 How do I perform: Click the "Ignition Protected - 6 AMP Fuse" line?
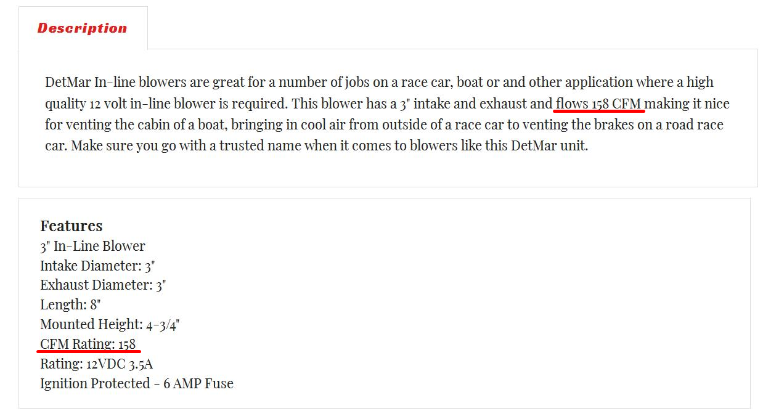[137, 383]
